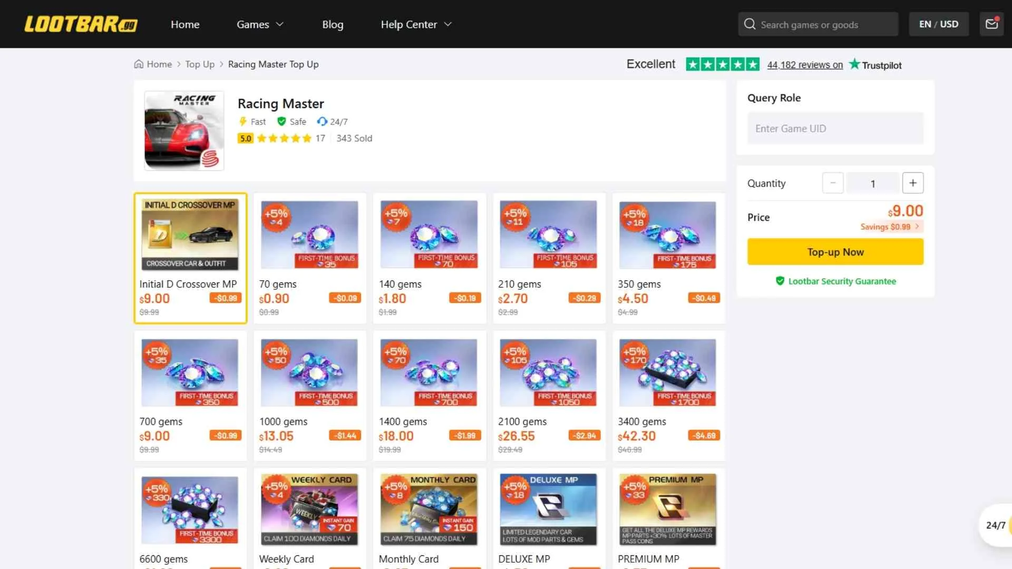Select the 70 gems package
The width and height of the screenshot is (1012, 569).
tap(310, 258)
